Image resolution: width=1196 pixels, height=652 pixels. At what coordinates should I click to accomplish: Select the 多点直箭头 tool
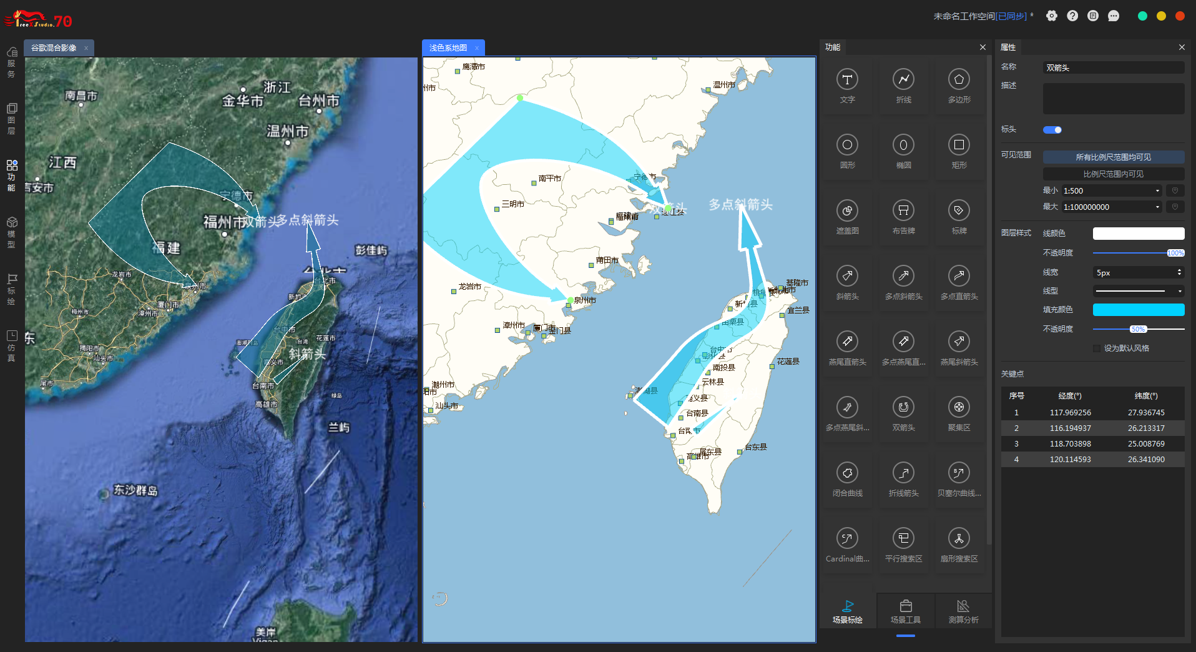click(959, 282)
